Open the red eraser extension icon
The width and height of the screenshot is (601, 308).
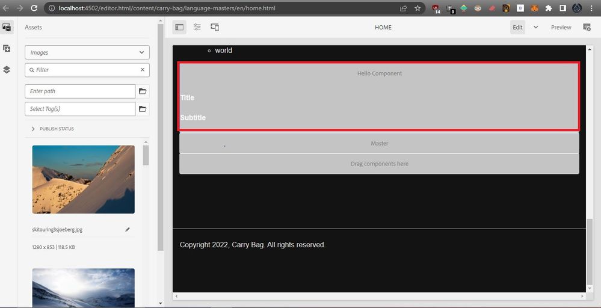point(492,8)
